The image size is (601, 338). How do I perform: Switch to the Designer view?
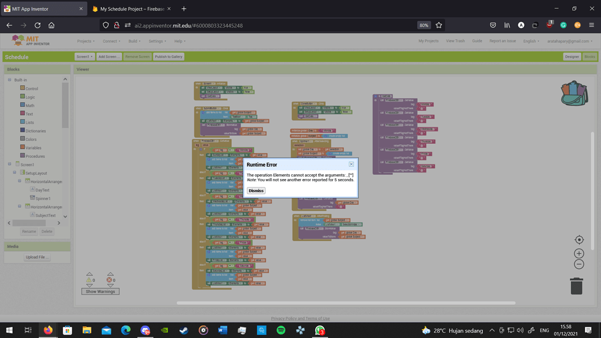point(572,57)
